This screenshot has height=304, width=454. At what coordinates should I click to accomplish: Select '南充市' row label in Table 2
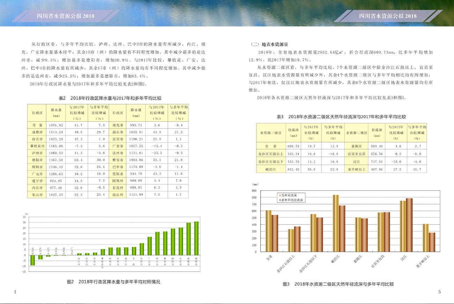tap(118, 125)
